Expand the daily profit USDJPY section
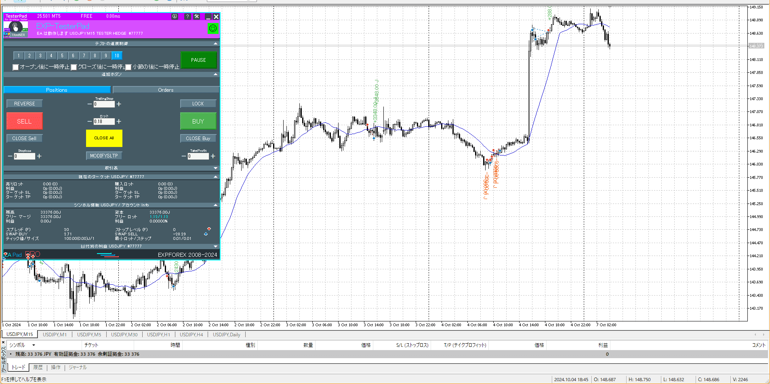The image size is (770, 384). (215, 246)
